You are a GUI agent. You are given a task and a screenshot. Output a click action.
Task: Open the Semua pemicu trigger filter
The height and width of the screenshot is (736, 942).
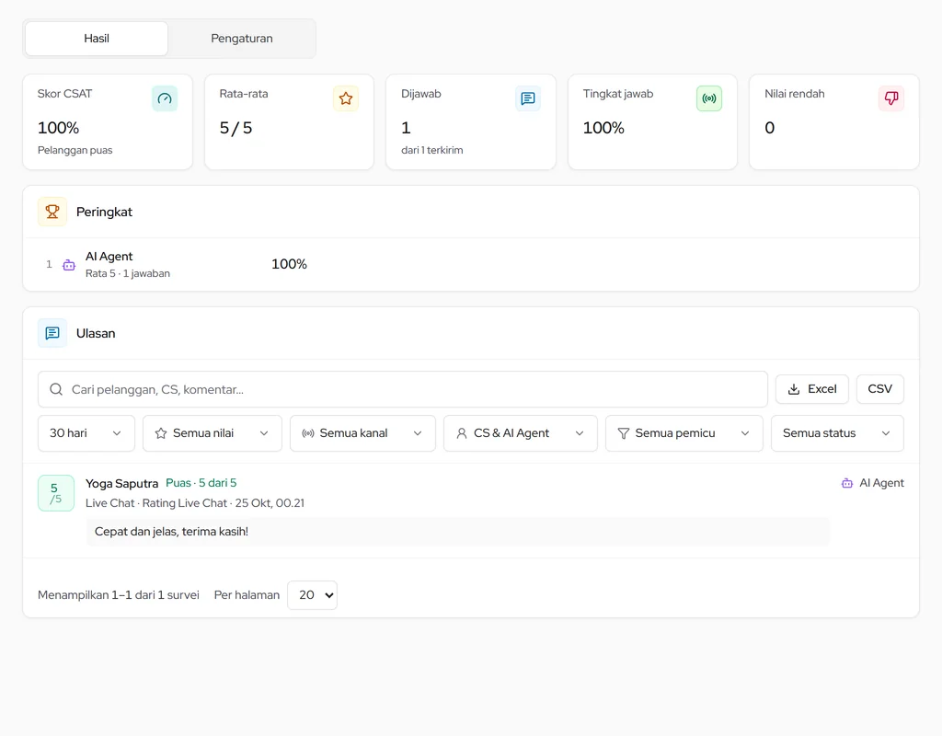(x=684, y=433)
